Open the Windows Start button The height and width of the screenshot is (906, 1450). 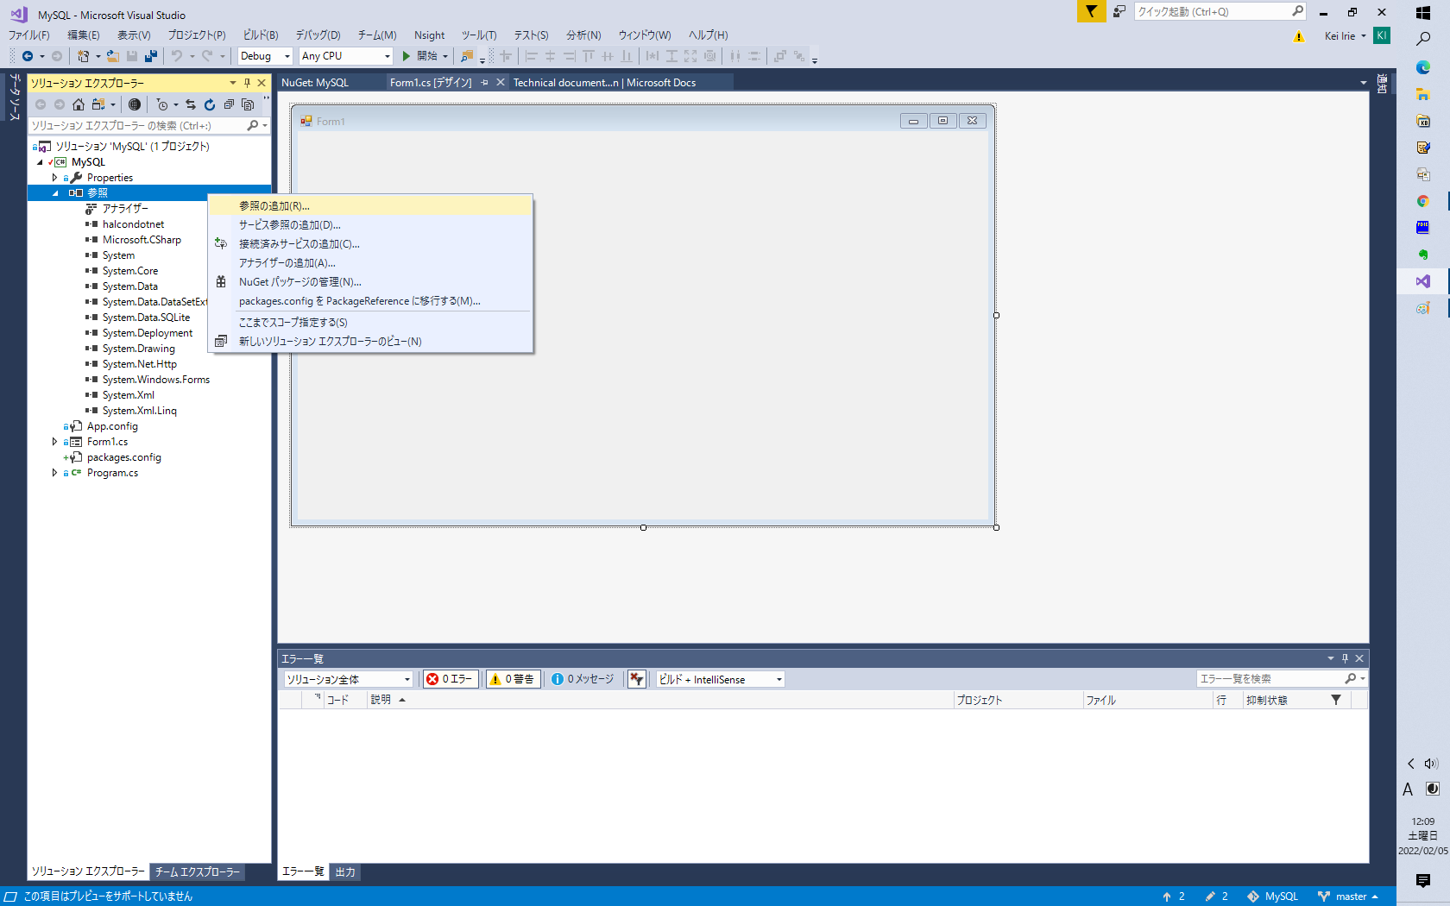[x=1423, y=13]
